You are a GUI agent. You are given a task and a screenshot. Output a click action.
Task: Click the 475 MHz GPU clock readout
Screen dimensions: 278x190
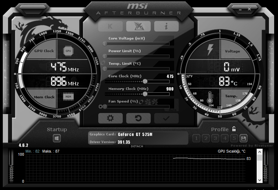coord(65,67)
